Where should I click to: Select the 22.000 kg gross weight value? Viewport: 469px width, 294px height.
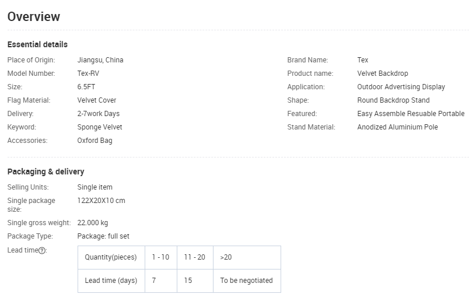click(x=93, y=223)
